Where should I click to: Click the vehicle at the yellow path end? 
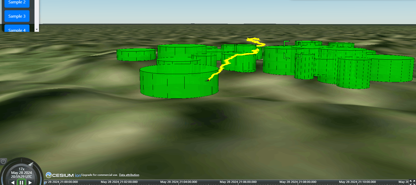208,80
